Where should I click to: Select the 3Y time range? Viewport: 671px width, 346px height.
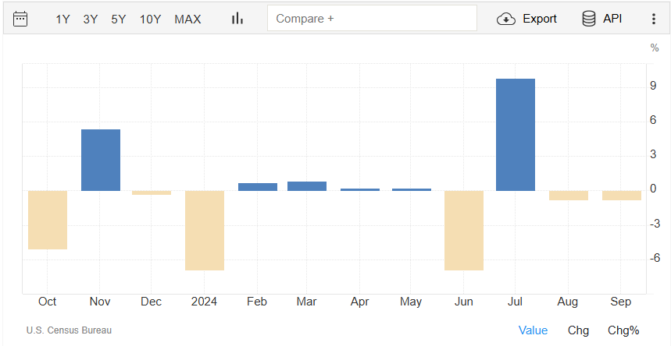click(x=91, y=19)
